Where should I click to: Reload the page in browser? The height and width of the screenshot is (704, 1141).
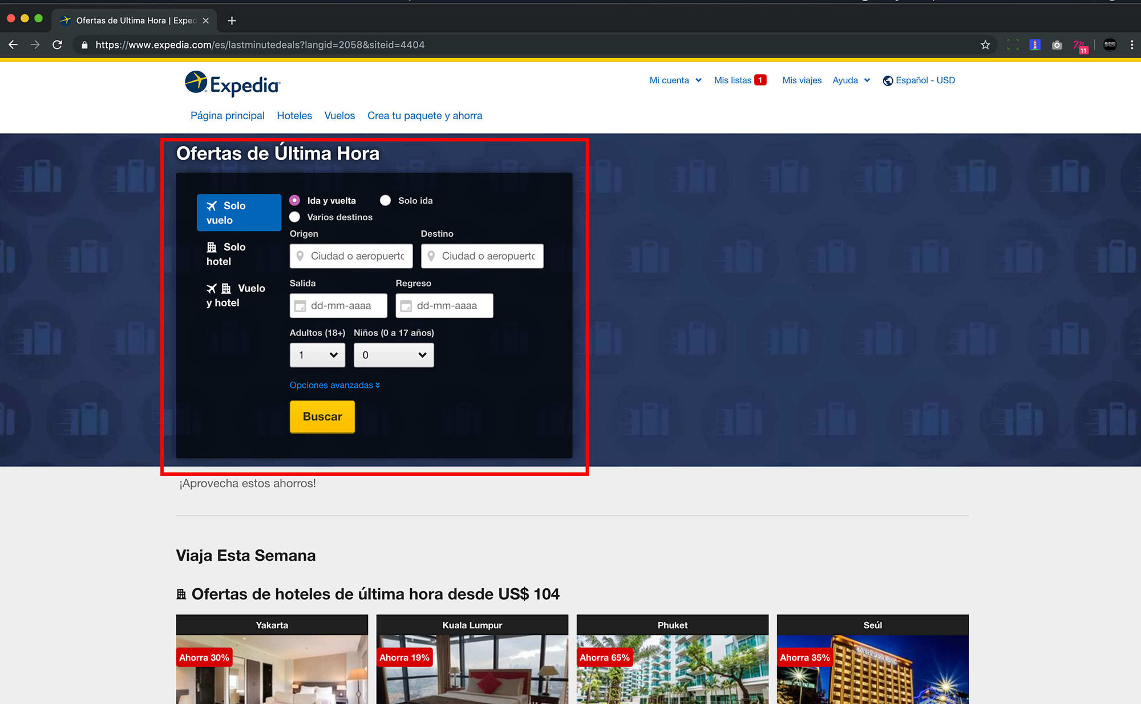(57, 44)
